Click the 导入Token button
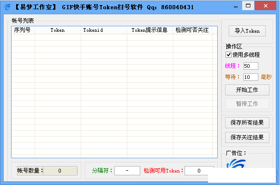The image size is (280, 185). (247, 31)
